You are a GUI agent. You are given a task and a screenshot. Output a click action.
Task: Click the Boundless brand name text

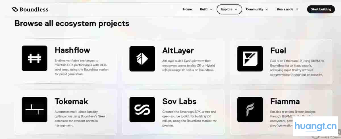coord(34,9)
